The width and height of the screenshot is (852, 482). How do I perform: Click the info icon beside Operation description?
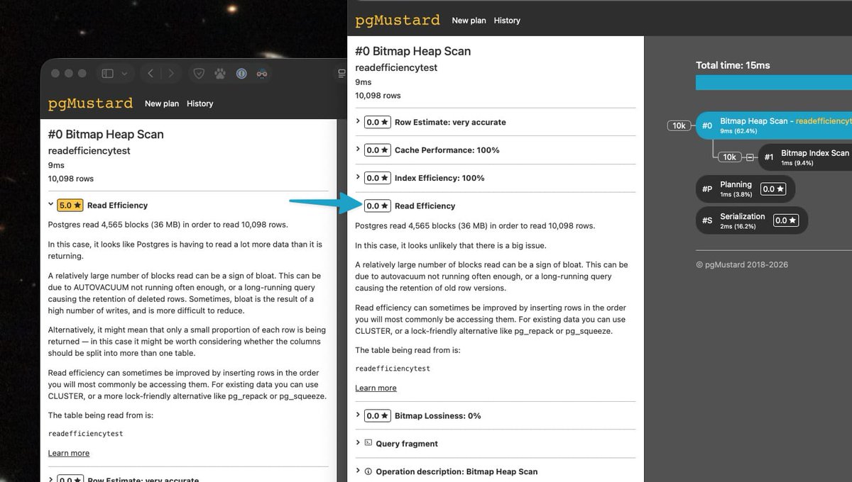click(x=368, y=471)
